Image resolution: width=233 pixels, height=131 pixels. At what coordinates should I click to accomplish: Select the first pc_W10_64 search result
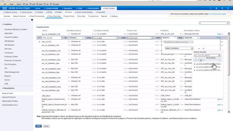pyautogui.click(x=208, y=64)
